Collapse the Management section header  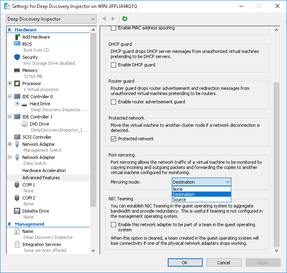pos(10,224)
